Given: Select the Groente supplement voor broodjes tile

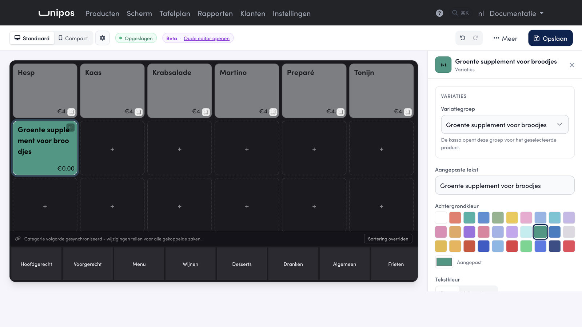Looking at the screenshot, I should (x=45, y=148).
